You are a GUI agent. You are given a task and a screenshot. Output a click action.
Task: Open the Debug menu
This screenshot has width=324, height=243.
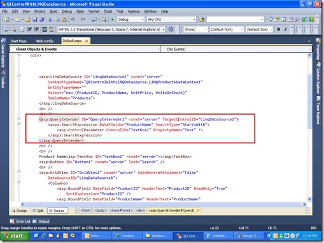tap(67, 11)
